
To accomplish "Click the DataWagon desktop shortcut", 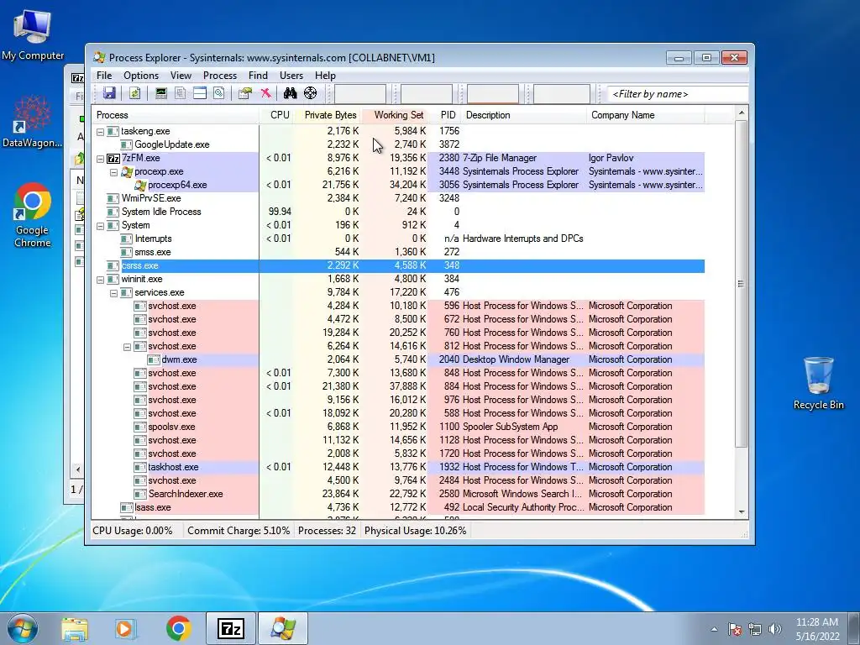I will coord(33,121).
